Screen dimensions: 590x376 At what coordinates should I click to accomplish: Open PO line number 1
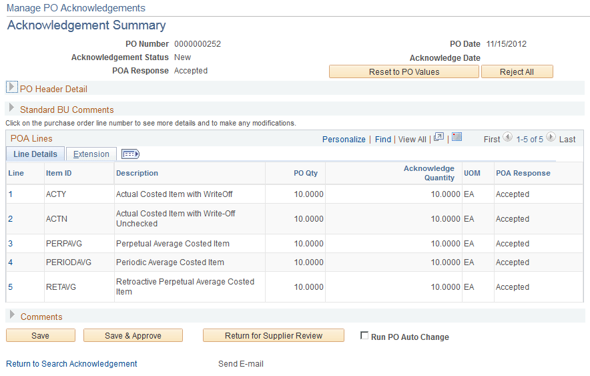point(11,194)
